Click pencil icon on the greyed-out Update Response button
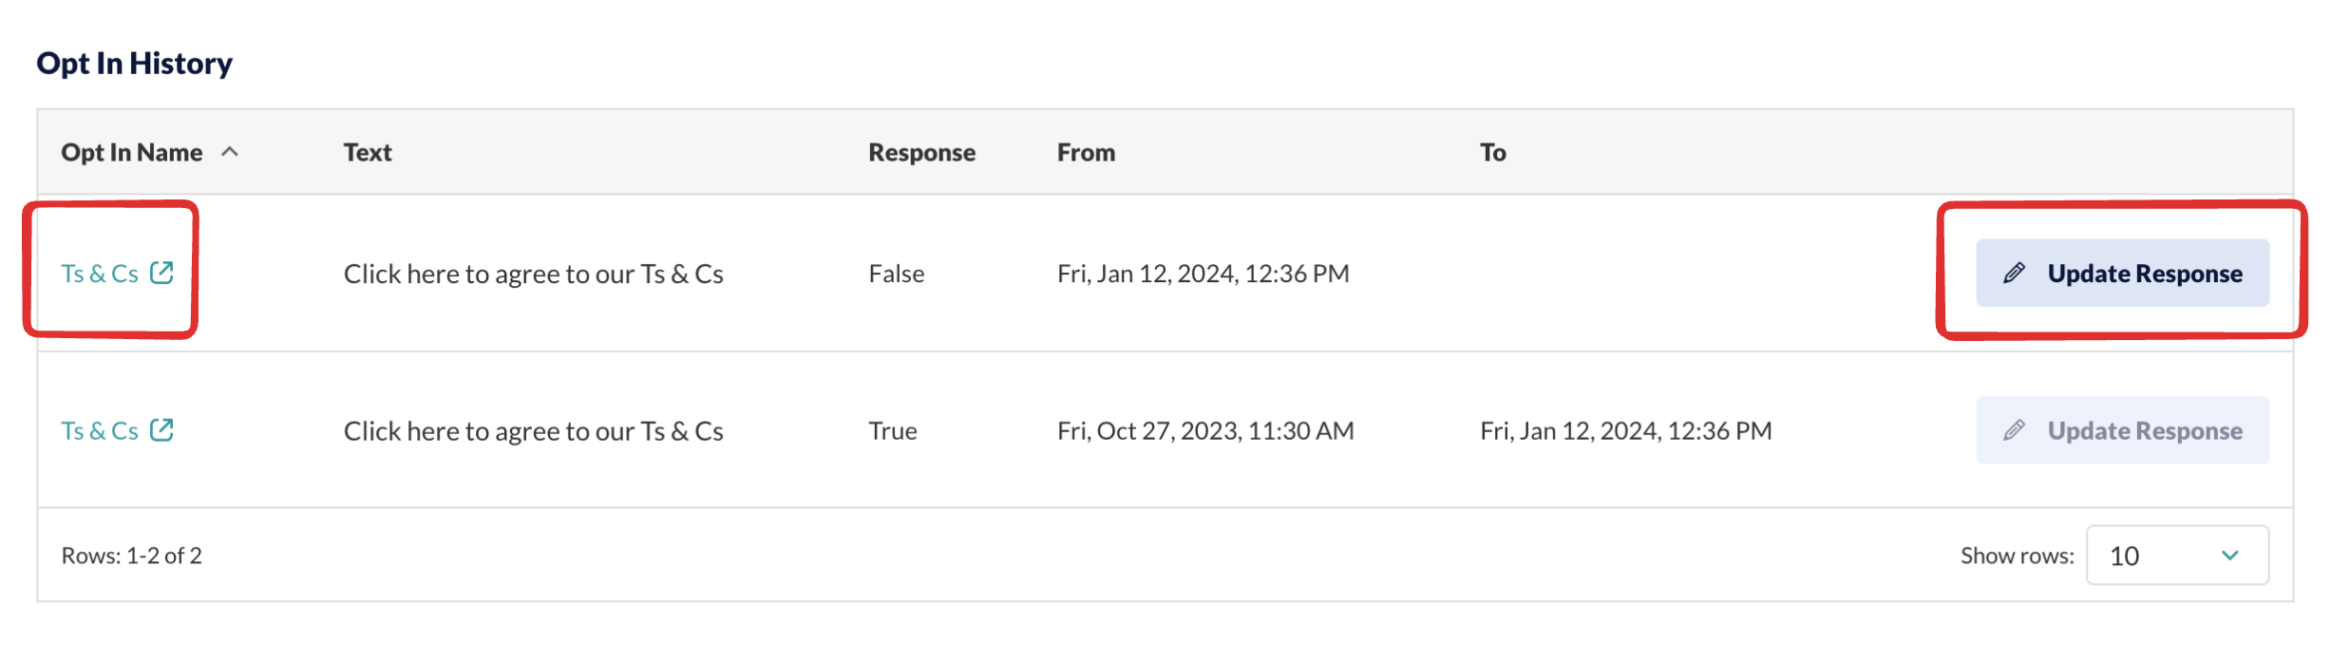 2014,430
